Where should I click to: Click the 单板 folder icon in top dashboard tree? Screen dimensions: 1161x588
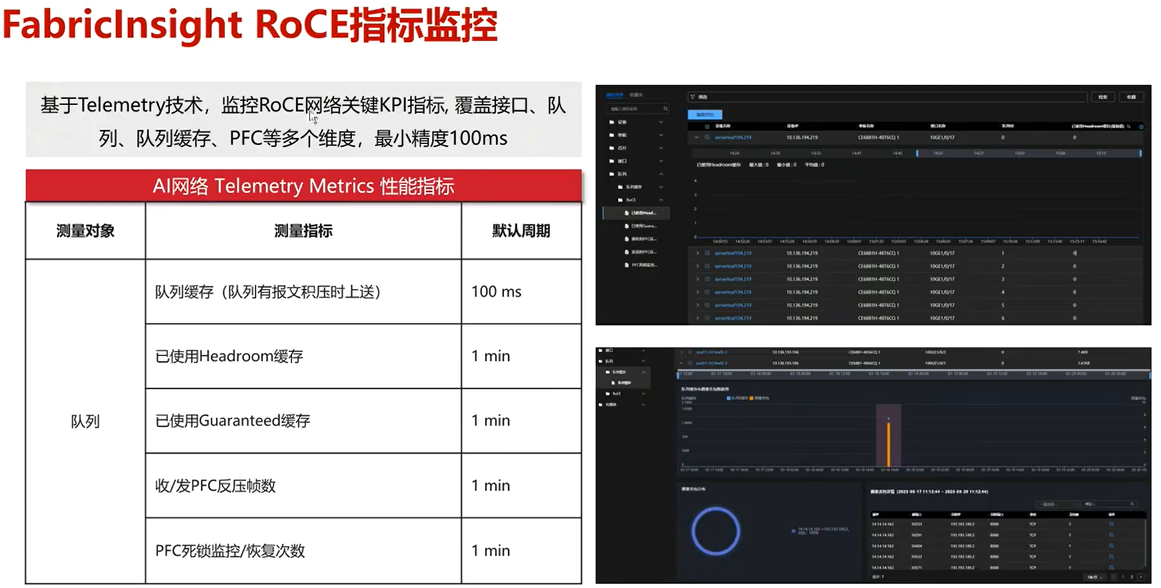[x=612, y=135]
